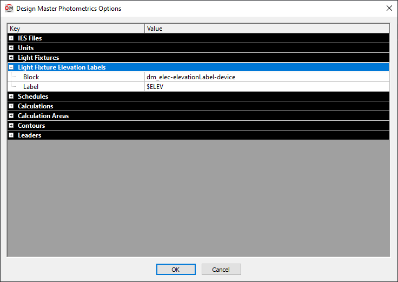This screenshot has width=398, height=282.
Task: Collapse the Light Fixture Elevation Labels section
Action: (x=11, y=67)
